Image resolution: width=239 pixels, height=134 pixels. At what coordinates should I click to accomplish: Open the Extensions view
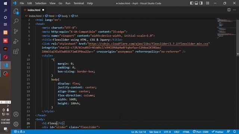click(x=16, y=51)
